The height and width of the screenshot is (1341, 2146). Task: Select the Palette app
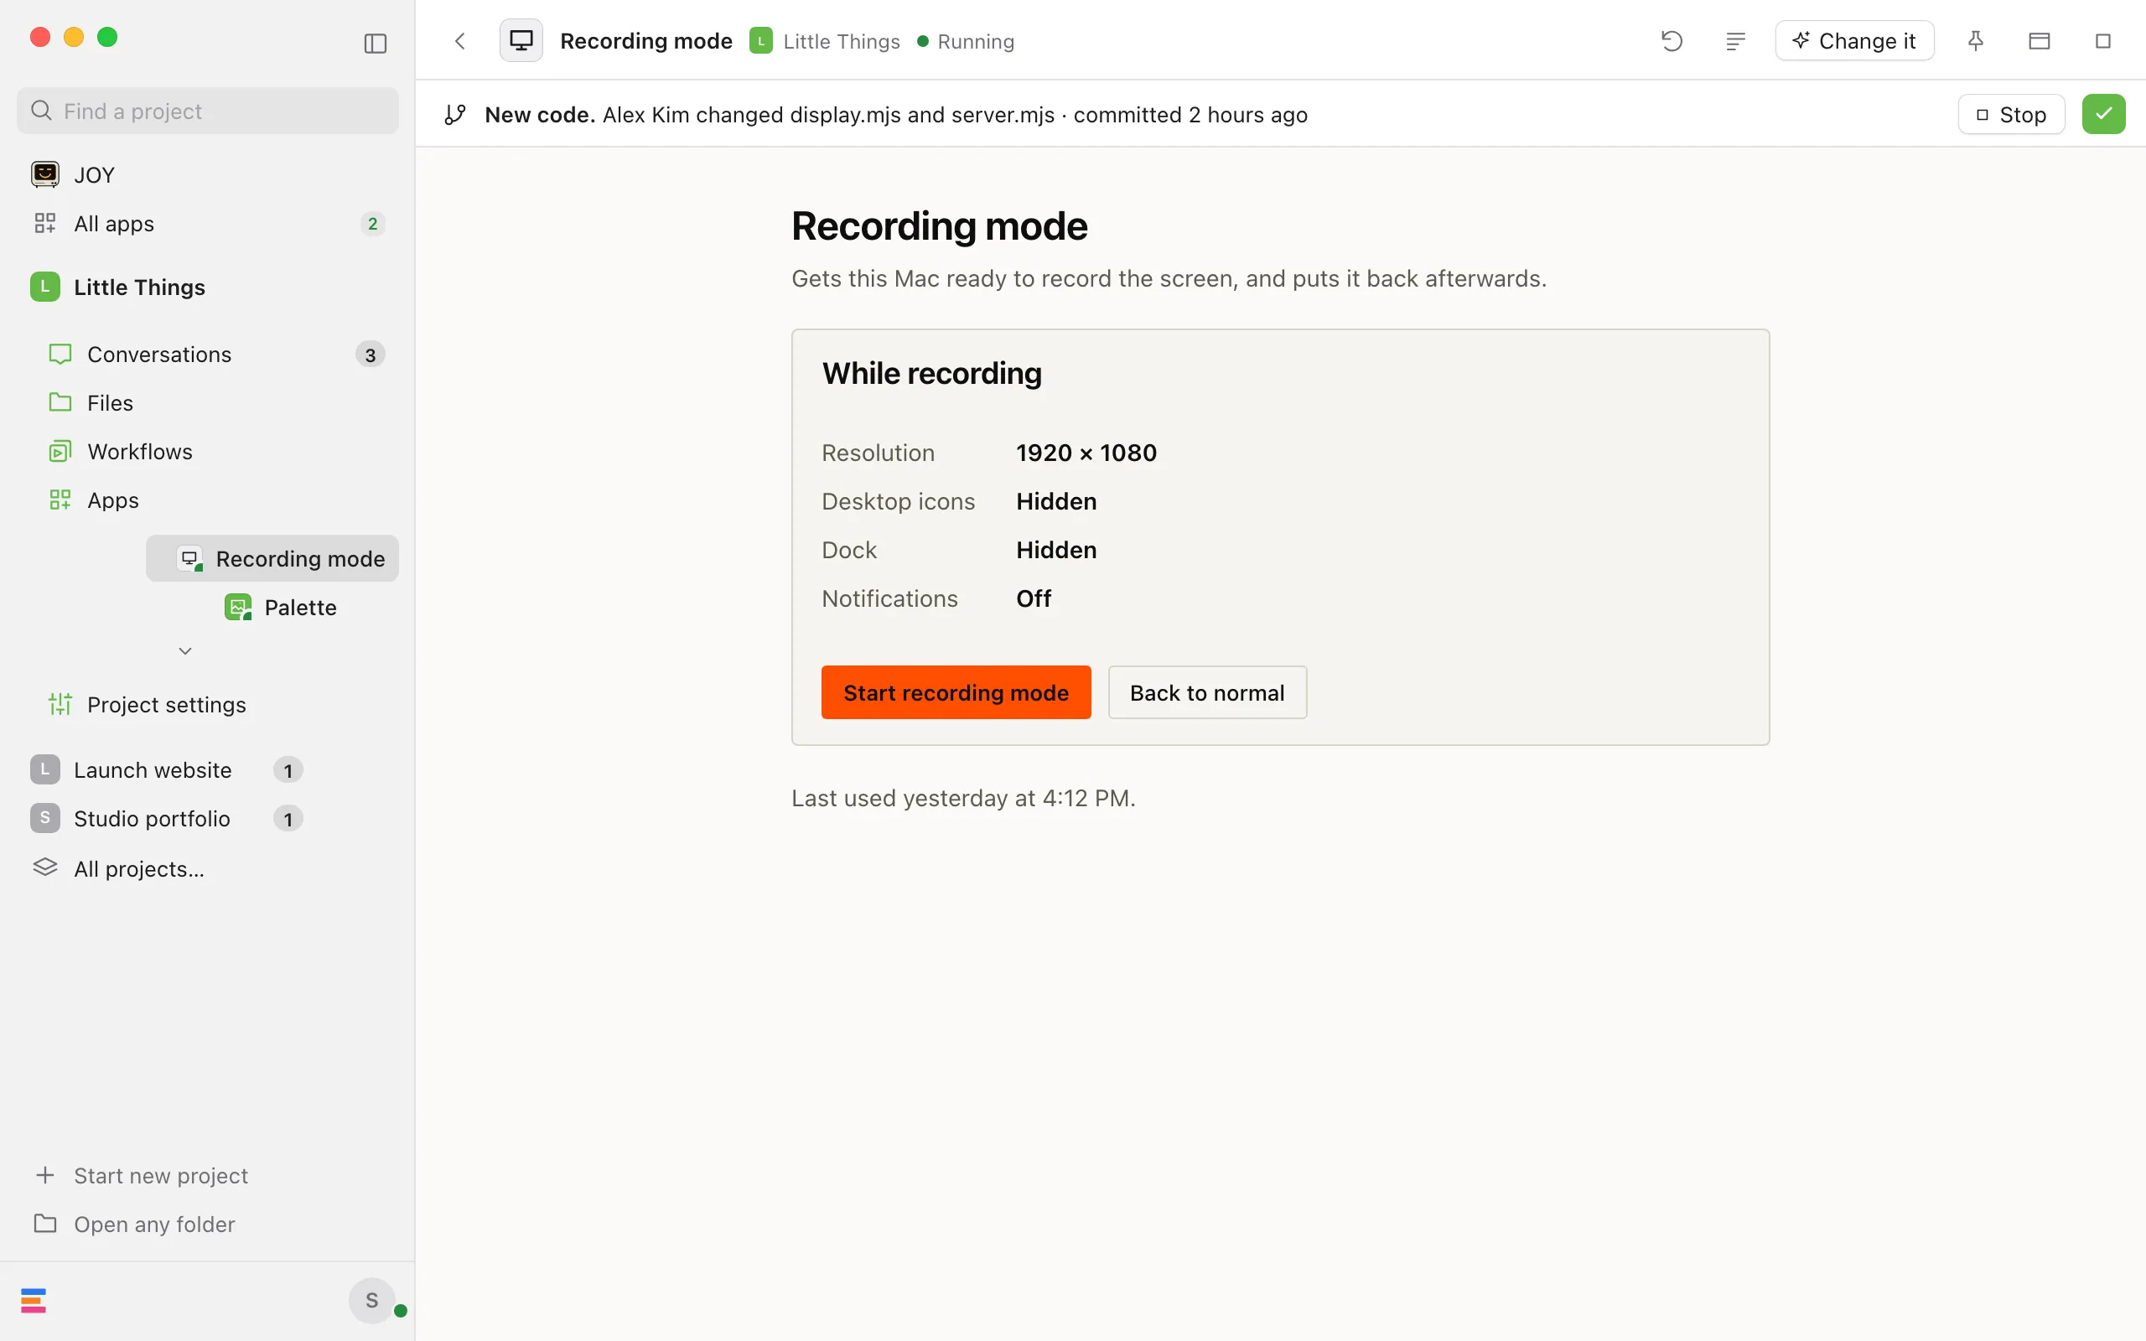tap(281, 608)
